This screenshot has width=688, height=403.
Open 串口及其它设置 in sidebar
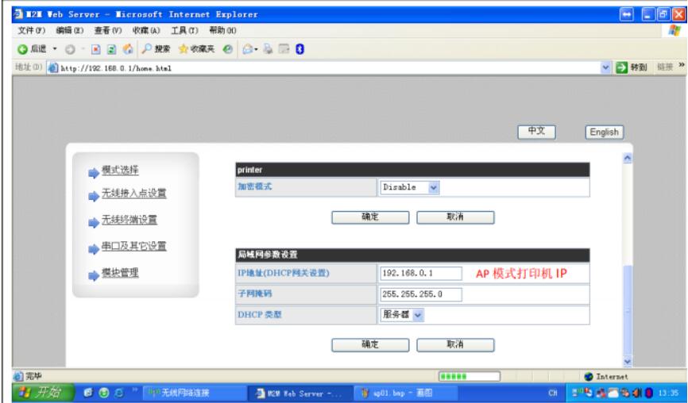coord(133,246)
